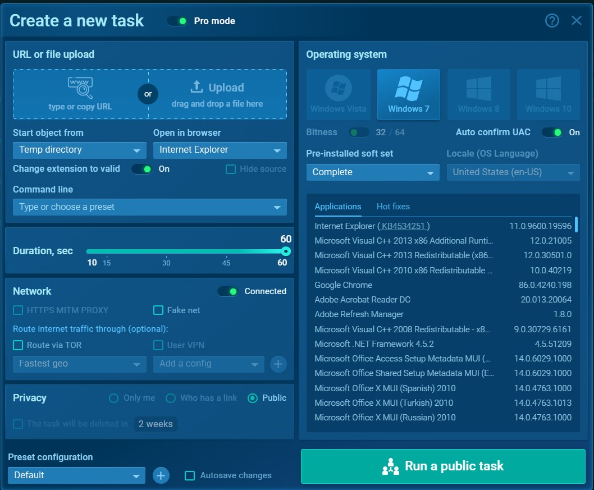Click the Office Shared Setup Metadata MUI row
Screen dimensions: 594x490
[443, 373]
